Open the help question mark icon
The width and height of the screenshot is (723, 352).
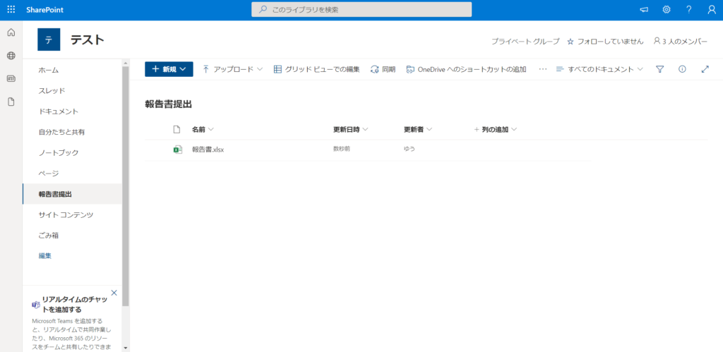[689, 10]
